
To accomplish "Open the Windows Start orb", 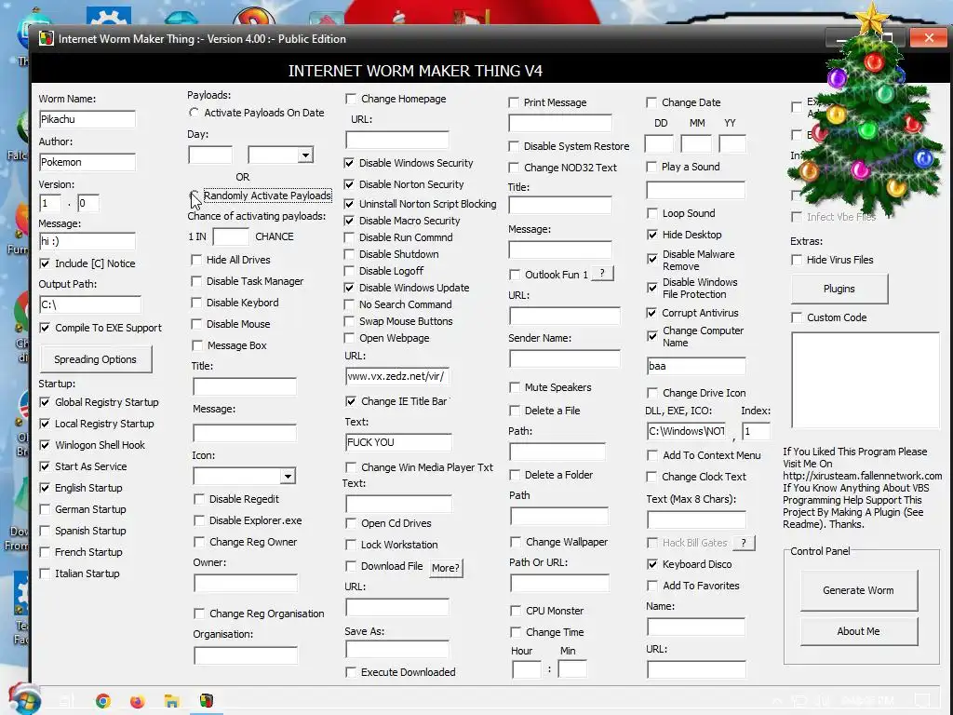I will pyautogui.click(x=24, y=699).
